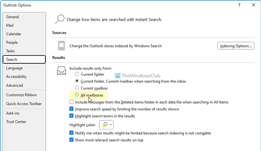Uncheck Show most relevant search results on top
This screenshot has width=261, height=151.
72,140
